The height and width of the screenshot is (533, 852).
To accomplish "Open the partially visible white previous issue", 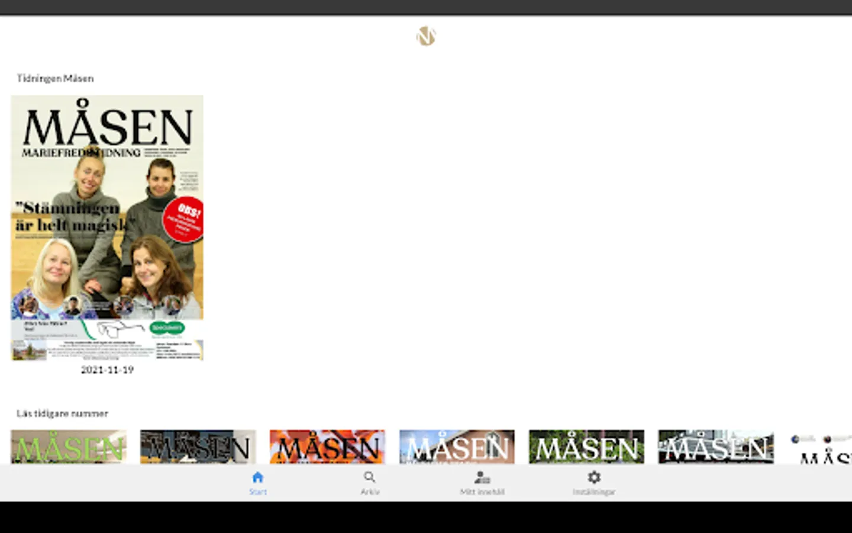I will [x=820, y=447].
